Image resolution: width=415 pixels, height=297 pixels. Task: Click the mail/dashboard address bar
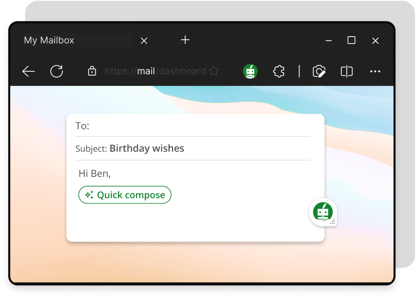[155, 72]
